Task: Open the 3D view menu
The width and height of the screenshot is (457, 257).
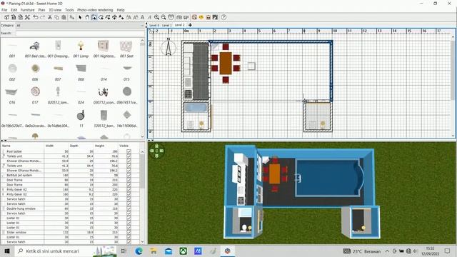Action: pos(55,10)
